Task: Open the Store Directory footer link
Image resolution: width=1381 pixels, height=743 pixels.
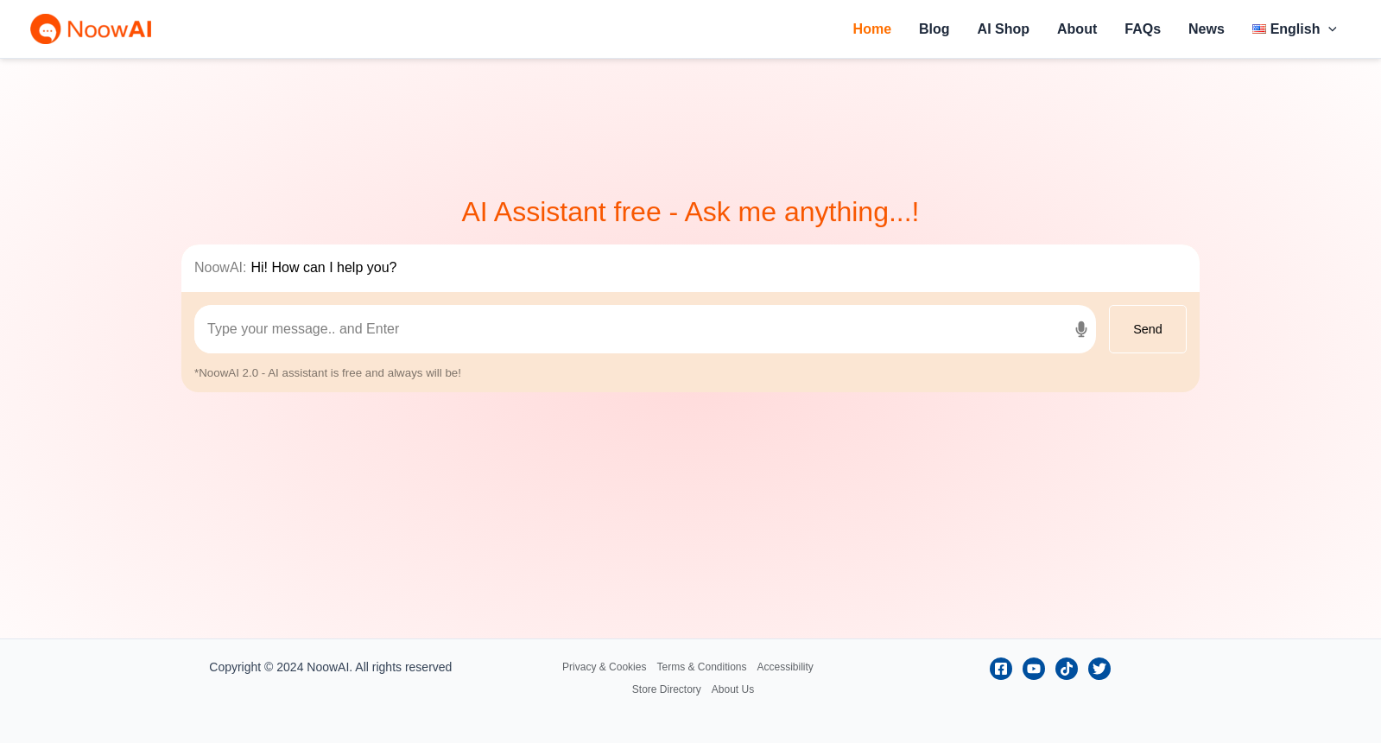Action: point(666,689)
